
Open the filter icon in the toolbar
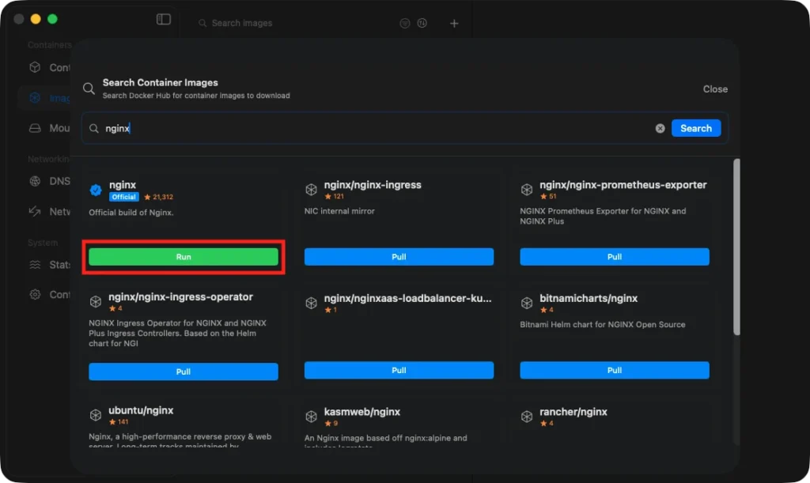click(x=405, y=23)
